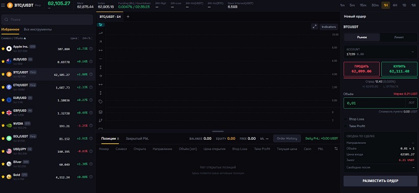The width and height of the screenshot is (419, 193).
Task: Click the Ethereum logo in watchlist
Action: 9,87
